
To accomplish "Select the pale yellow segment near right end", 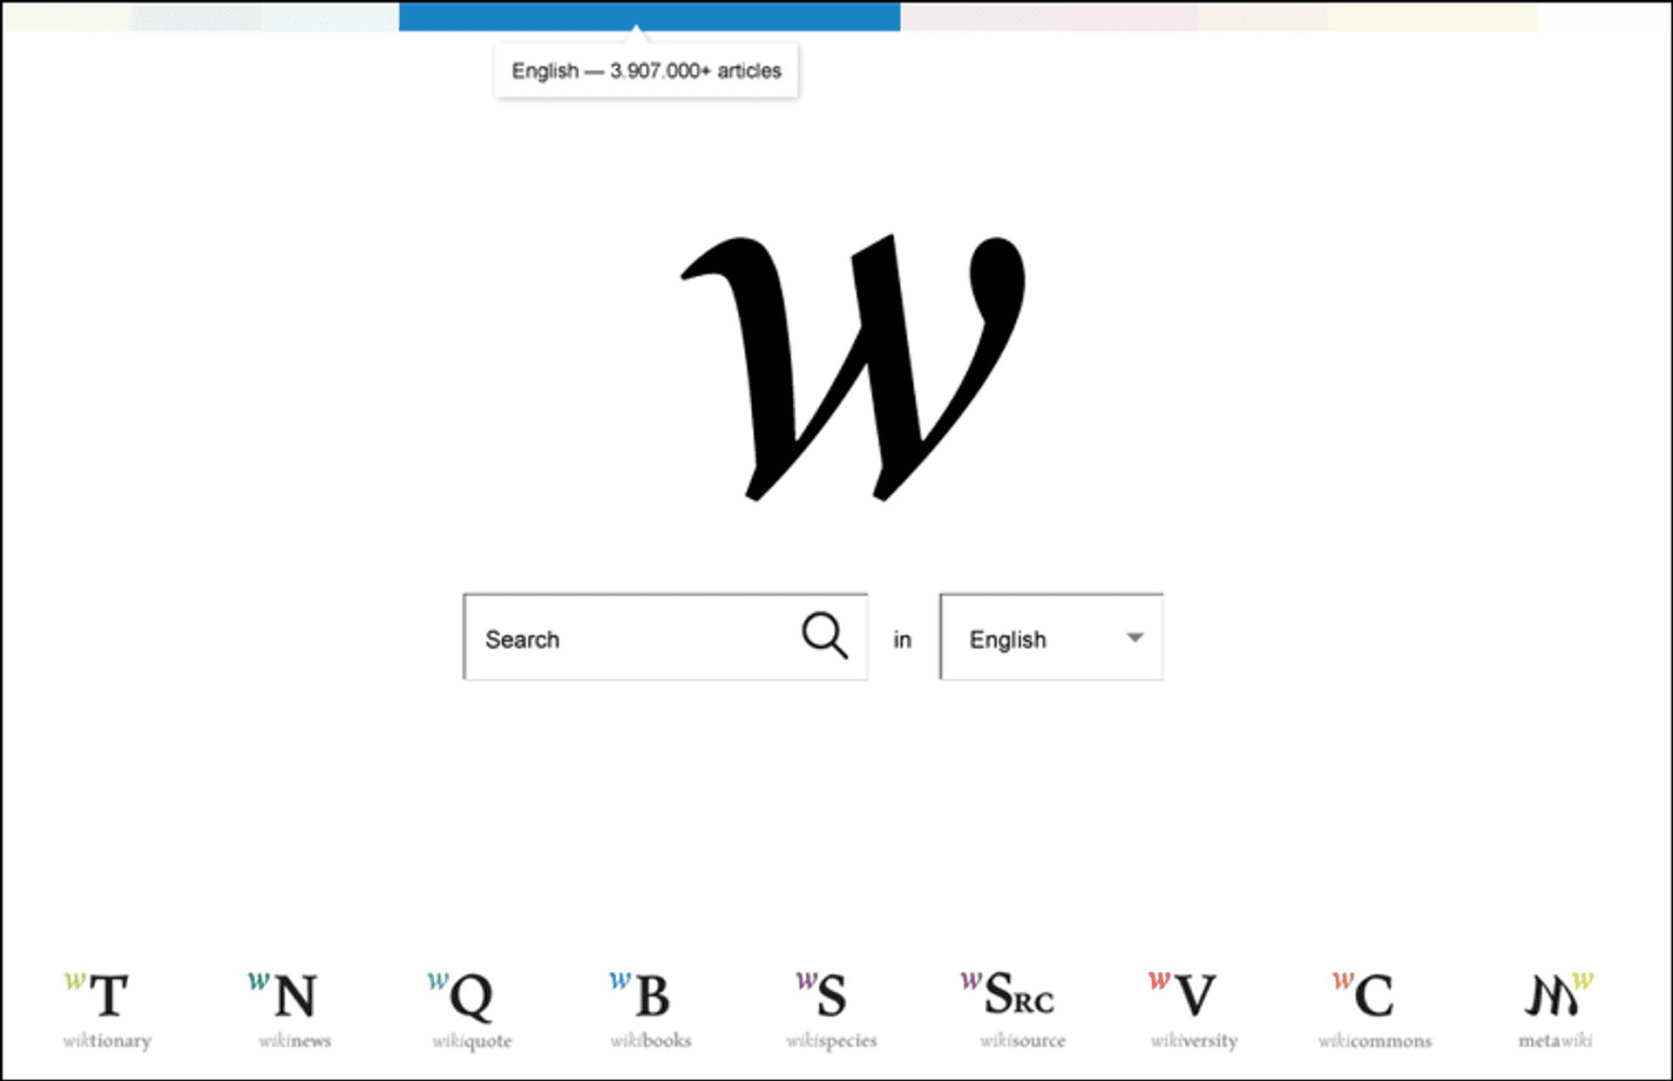I will pos(1433,16).
